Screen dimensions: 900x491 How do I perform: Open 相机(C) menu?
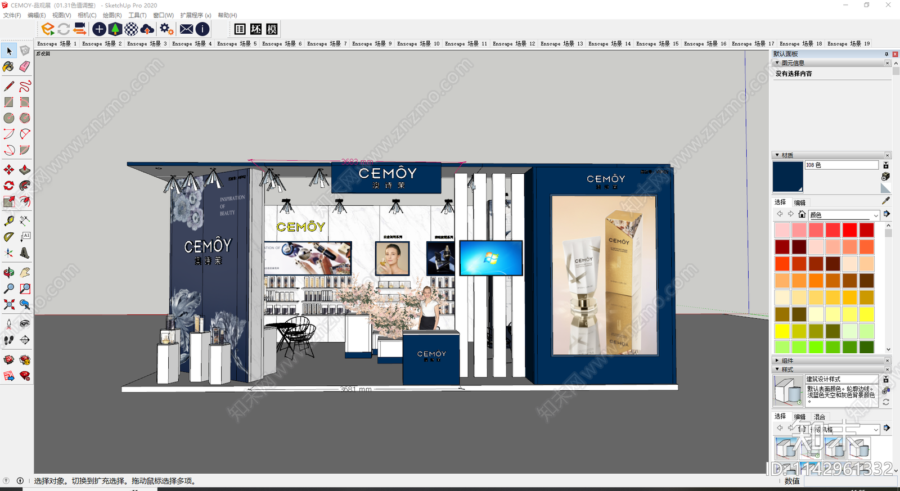point(87,15)
